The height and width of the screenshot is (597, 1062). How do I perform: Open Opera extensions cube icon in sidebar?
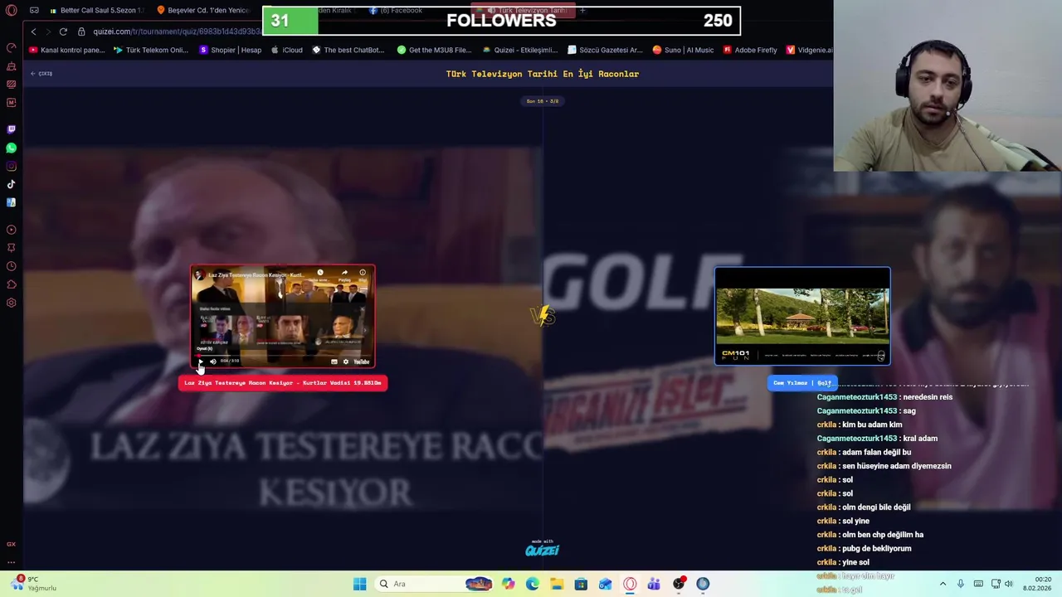pos(11,284)
